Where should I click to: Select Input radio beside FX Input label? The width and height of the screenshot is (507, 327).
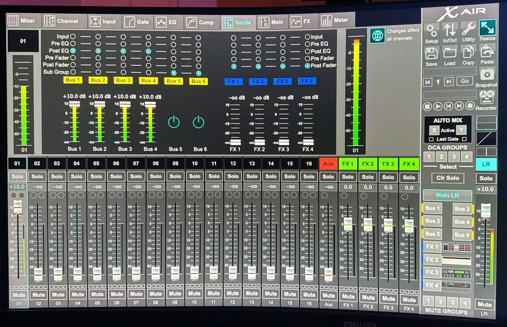[x=307, y=37]
